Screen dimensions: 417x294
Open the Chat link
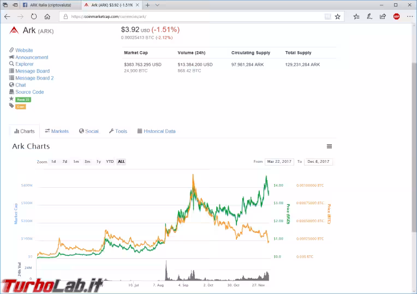(21, 85)
